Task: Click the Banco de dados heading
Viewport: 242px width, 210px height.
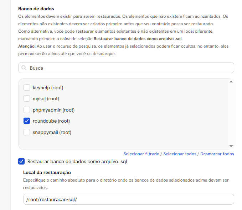Action: (x=36, y=9)
